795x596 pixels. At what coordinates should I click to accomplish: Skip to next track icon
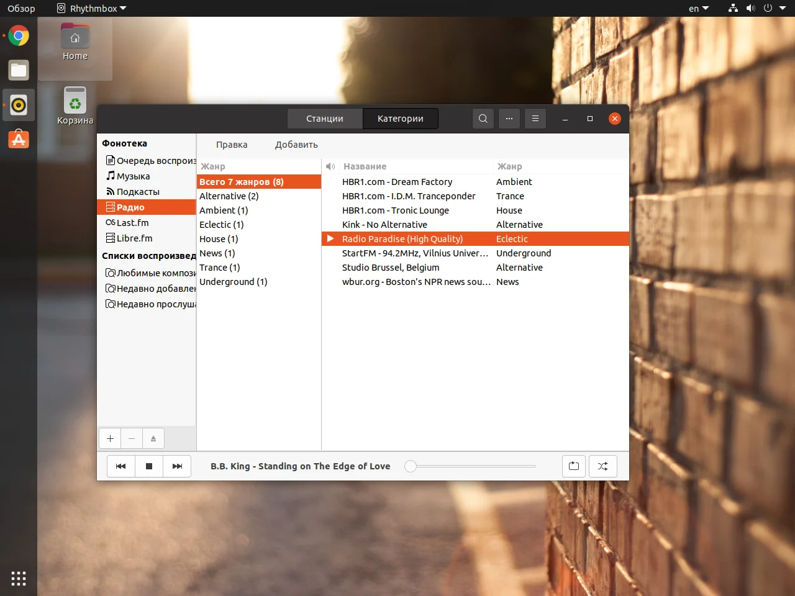click(x=177, y=466)
